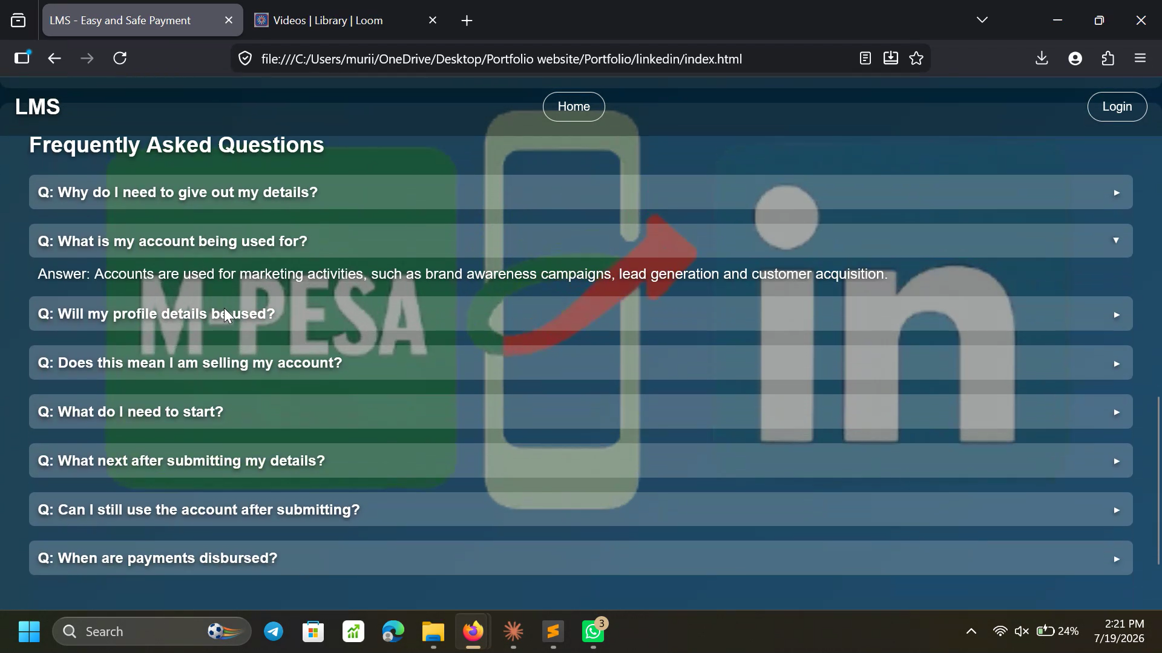Toggle reader view icon in address bar
This screenshot has width=1162, height=653.
tap(865, 58)
